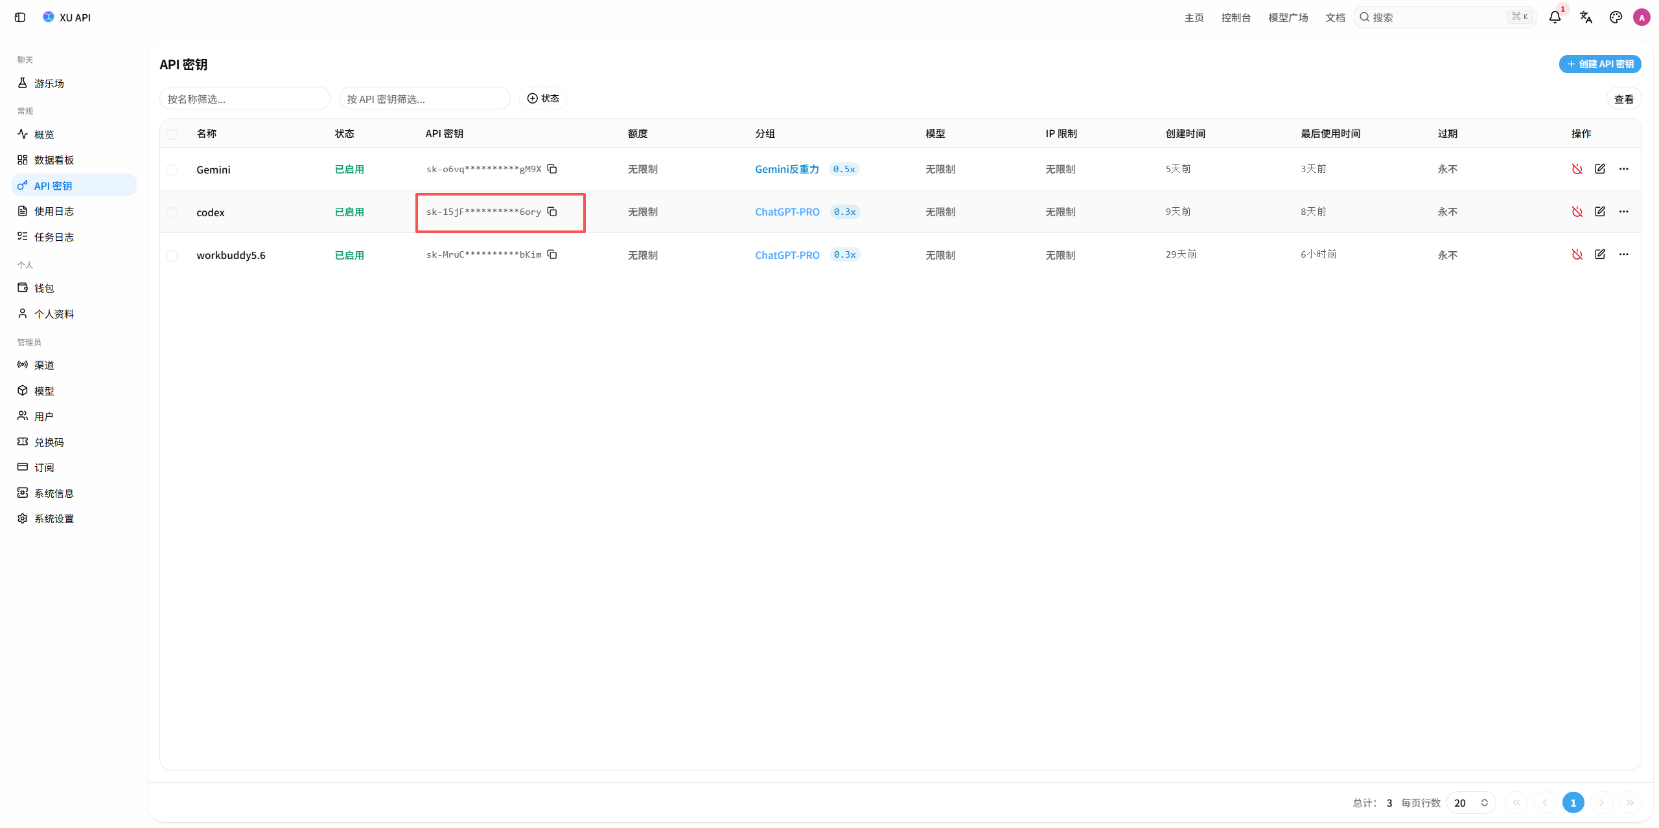This screenshot has height=828, width=1659.
Task: Open the Gemini反重力 group link
Action: coord(787,169)
